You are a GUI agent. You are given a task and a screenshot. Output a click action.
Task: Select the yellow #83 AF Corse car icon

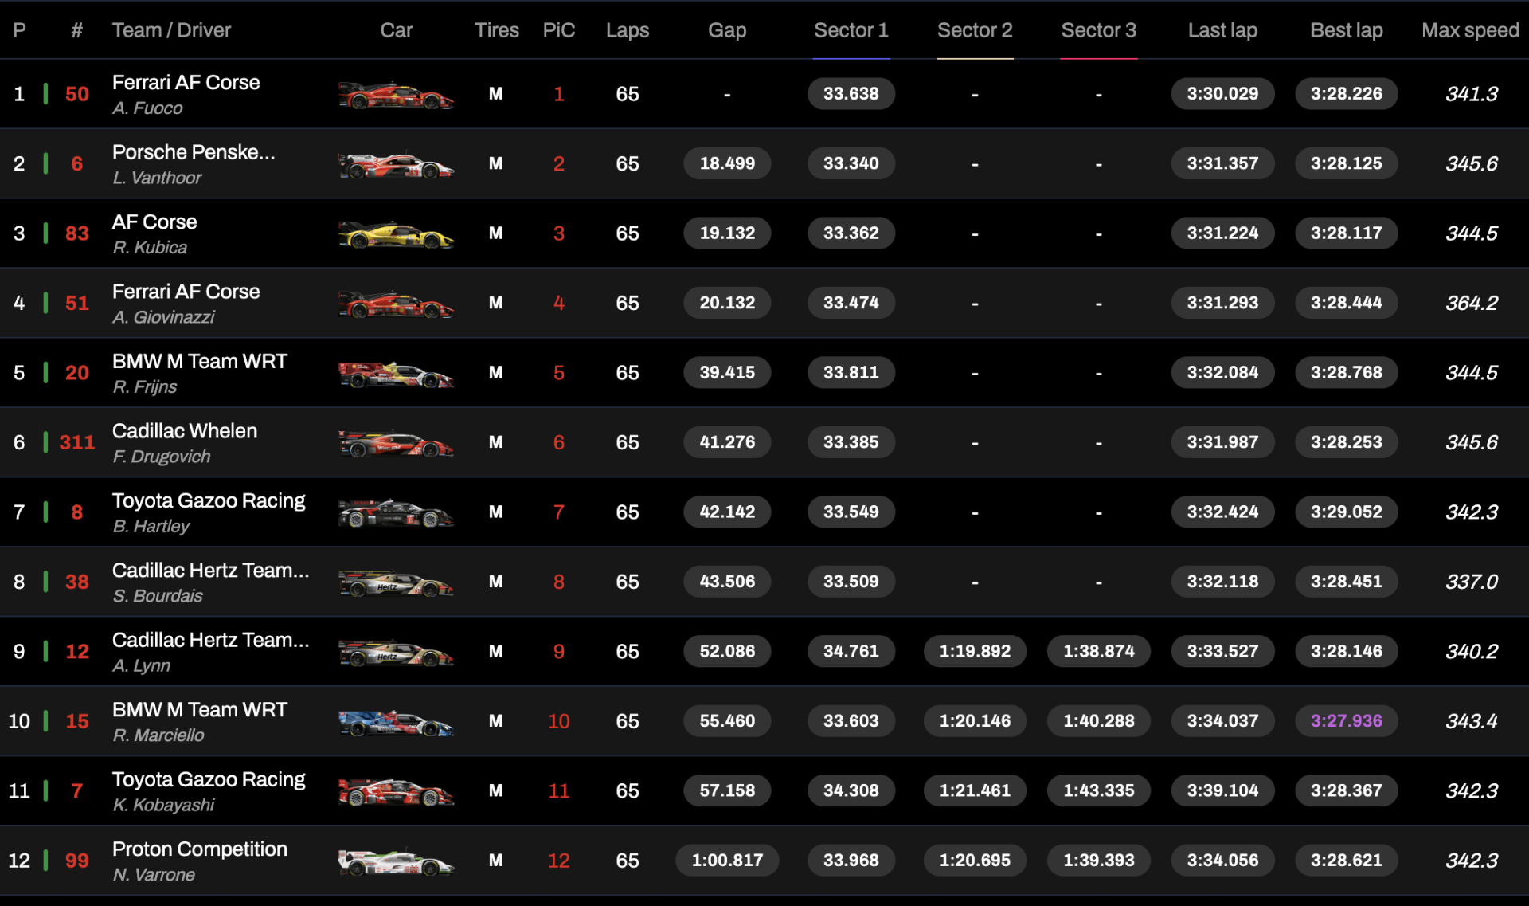point(396,234)
